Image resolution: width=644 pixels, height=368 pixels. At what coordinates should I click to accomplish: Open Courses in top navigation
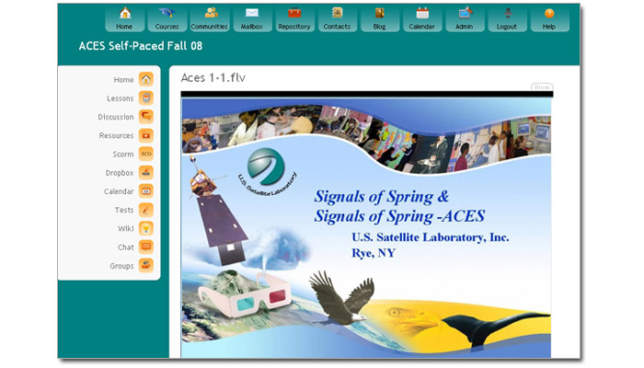tap(167, 19)
